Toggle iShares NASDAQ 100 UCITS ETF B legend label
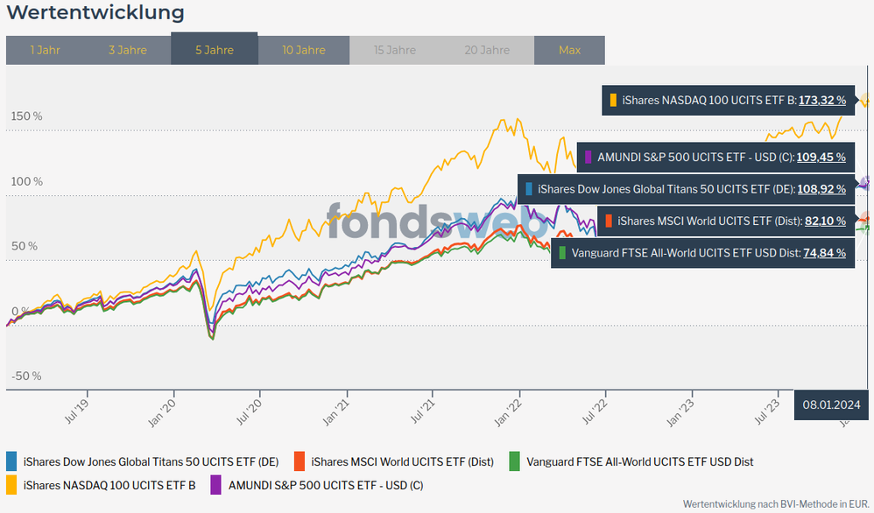This screenshot has height=513, width=874. coord(109,484)
